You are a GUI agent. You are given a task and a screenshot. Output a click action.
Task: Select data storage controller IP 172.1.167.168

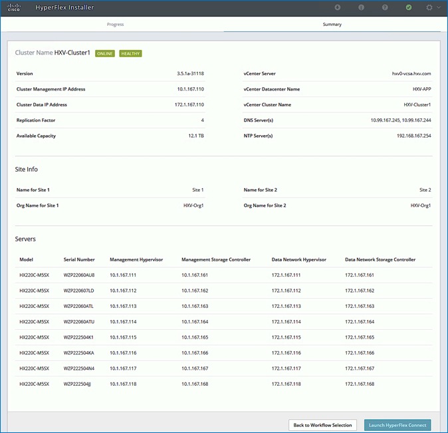(x=360, y=384)
